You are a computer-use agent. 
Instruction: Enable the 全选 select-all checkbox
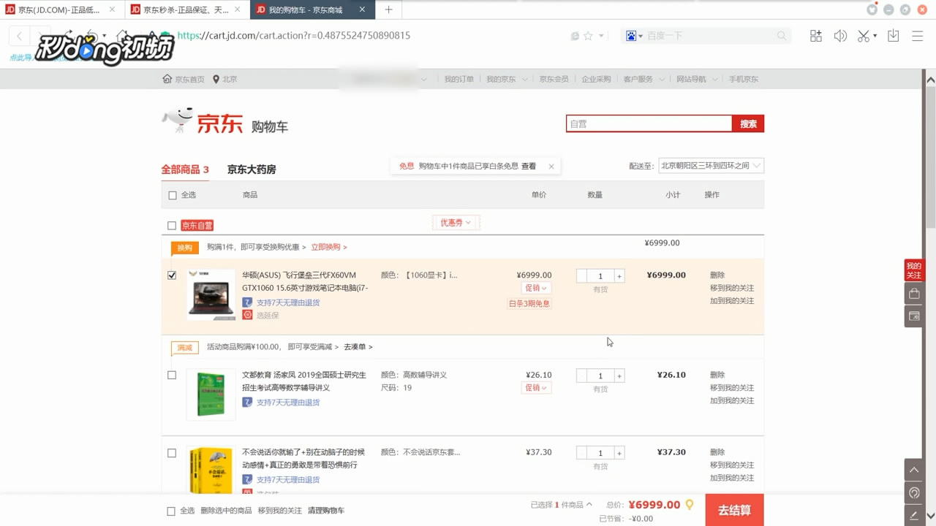173,195
